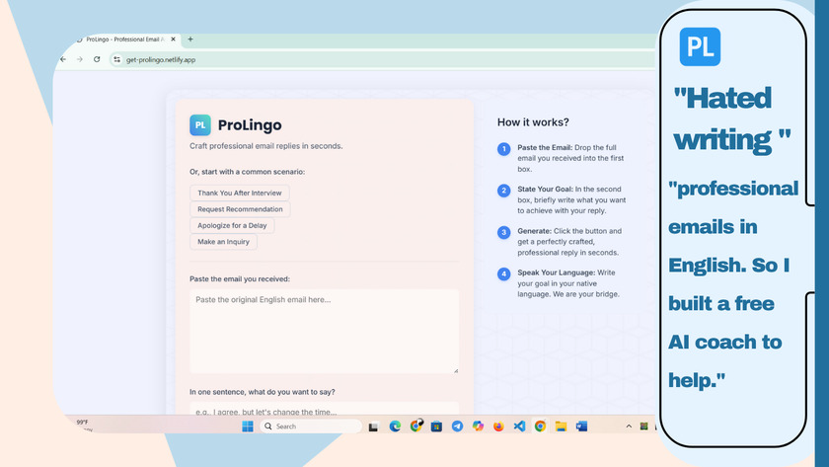Image resolution: width=829 pixels, height=467 pixels.
Task: Show hidden system tray icons chevron
Action: coord(629,427)
